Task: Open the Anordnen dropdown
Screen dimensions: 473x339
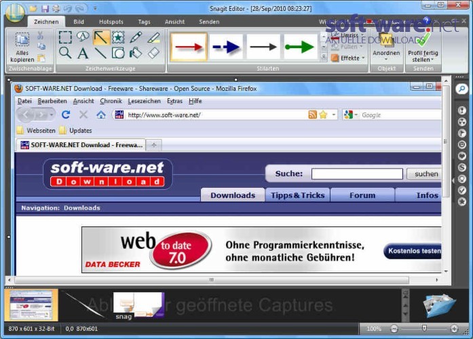Action: (x=386, y=47)
